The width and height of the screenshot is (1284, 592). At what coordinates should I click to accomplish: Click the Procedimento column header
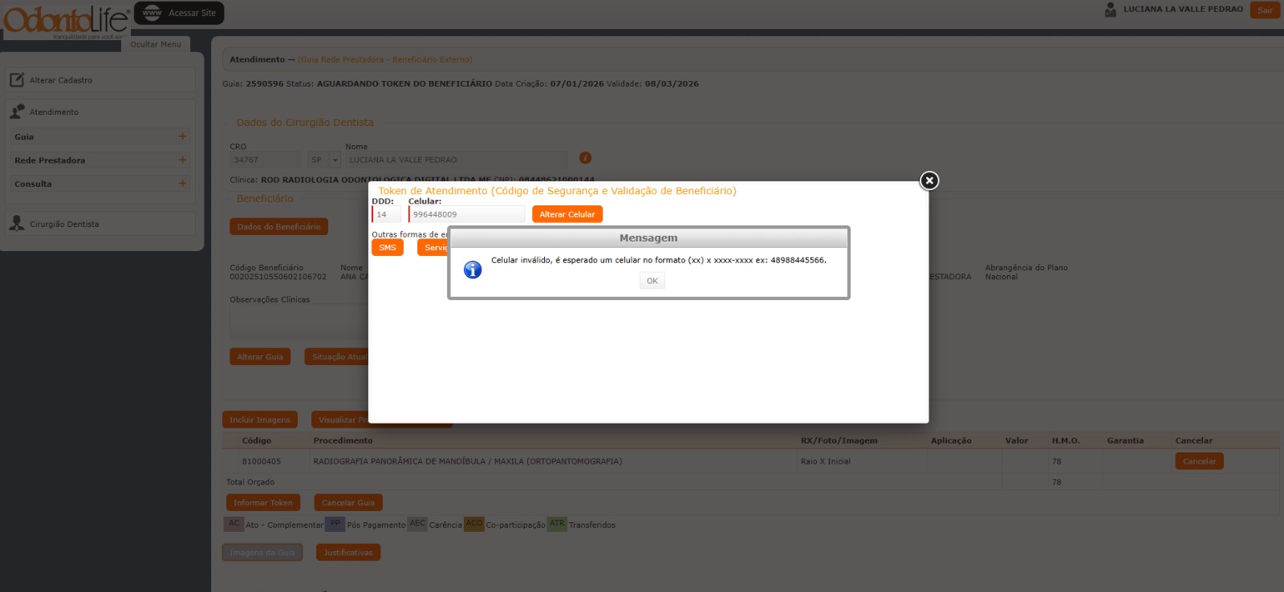click(x=343, y=440)
